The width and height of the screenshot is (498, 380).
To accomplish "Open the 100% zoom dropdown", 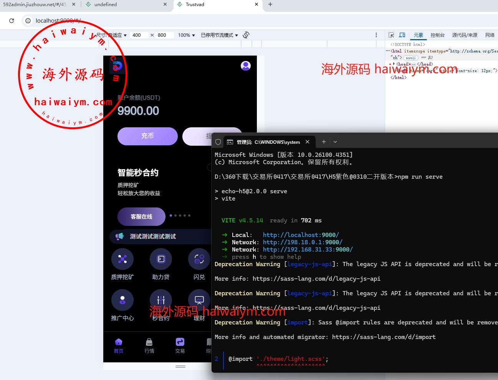I will pos(186,35).
